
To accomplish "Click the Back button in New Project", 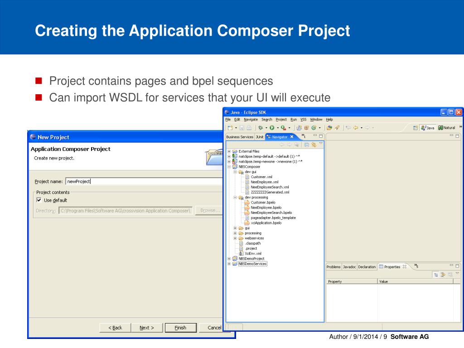I will click(115, 328).
